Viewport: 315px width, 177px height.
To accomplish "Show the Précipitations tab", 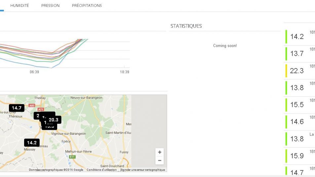I will (x=87, y=6).
